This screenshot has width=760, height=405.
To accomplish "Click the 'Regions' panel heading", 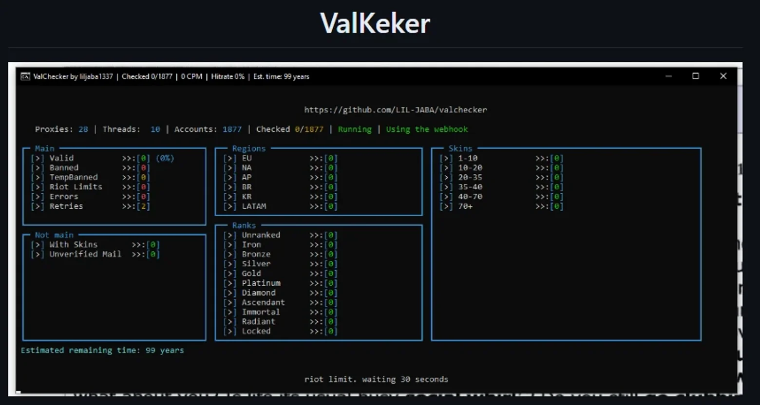I will tap(249, 148).
